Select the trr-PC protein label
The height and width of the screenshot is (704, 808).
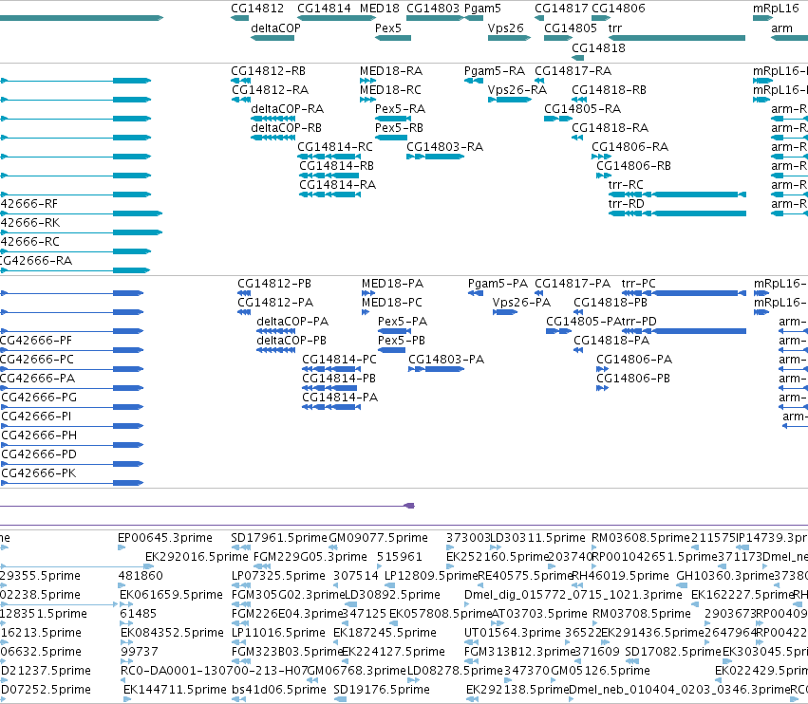[638, 284]
